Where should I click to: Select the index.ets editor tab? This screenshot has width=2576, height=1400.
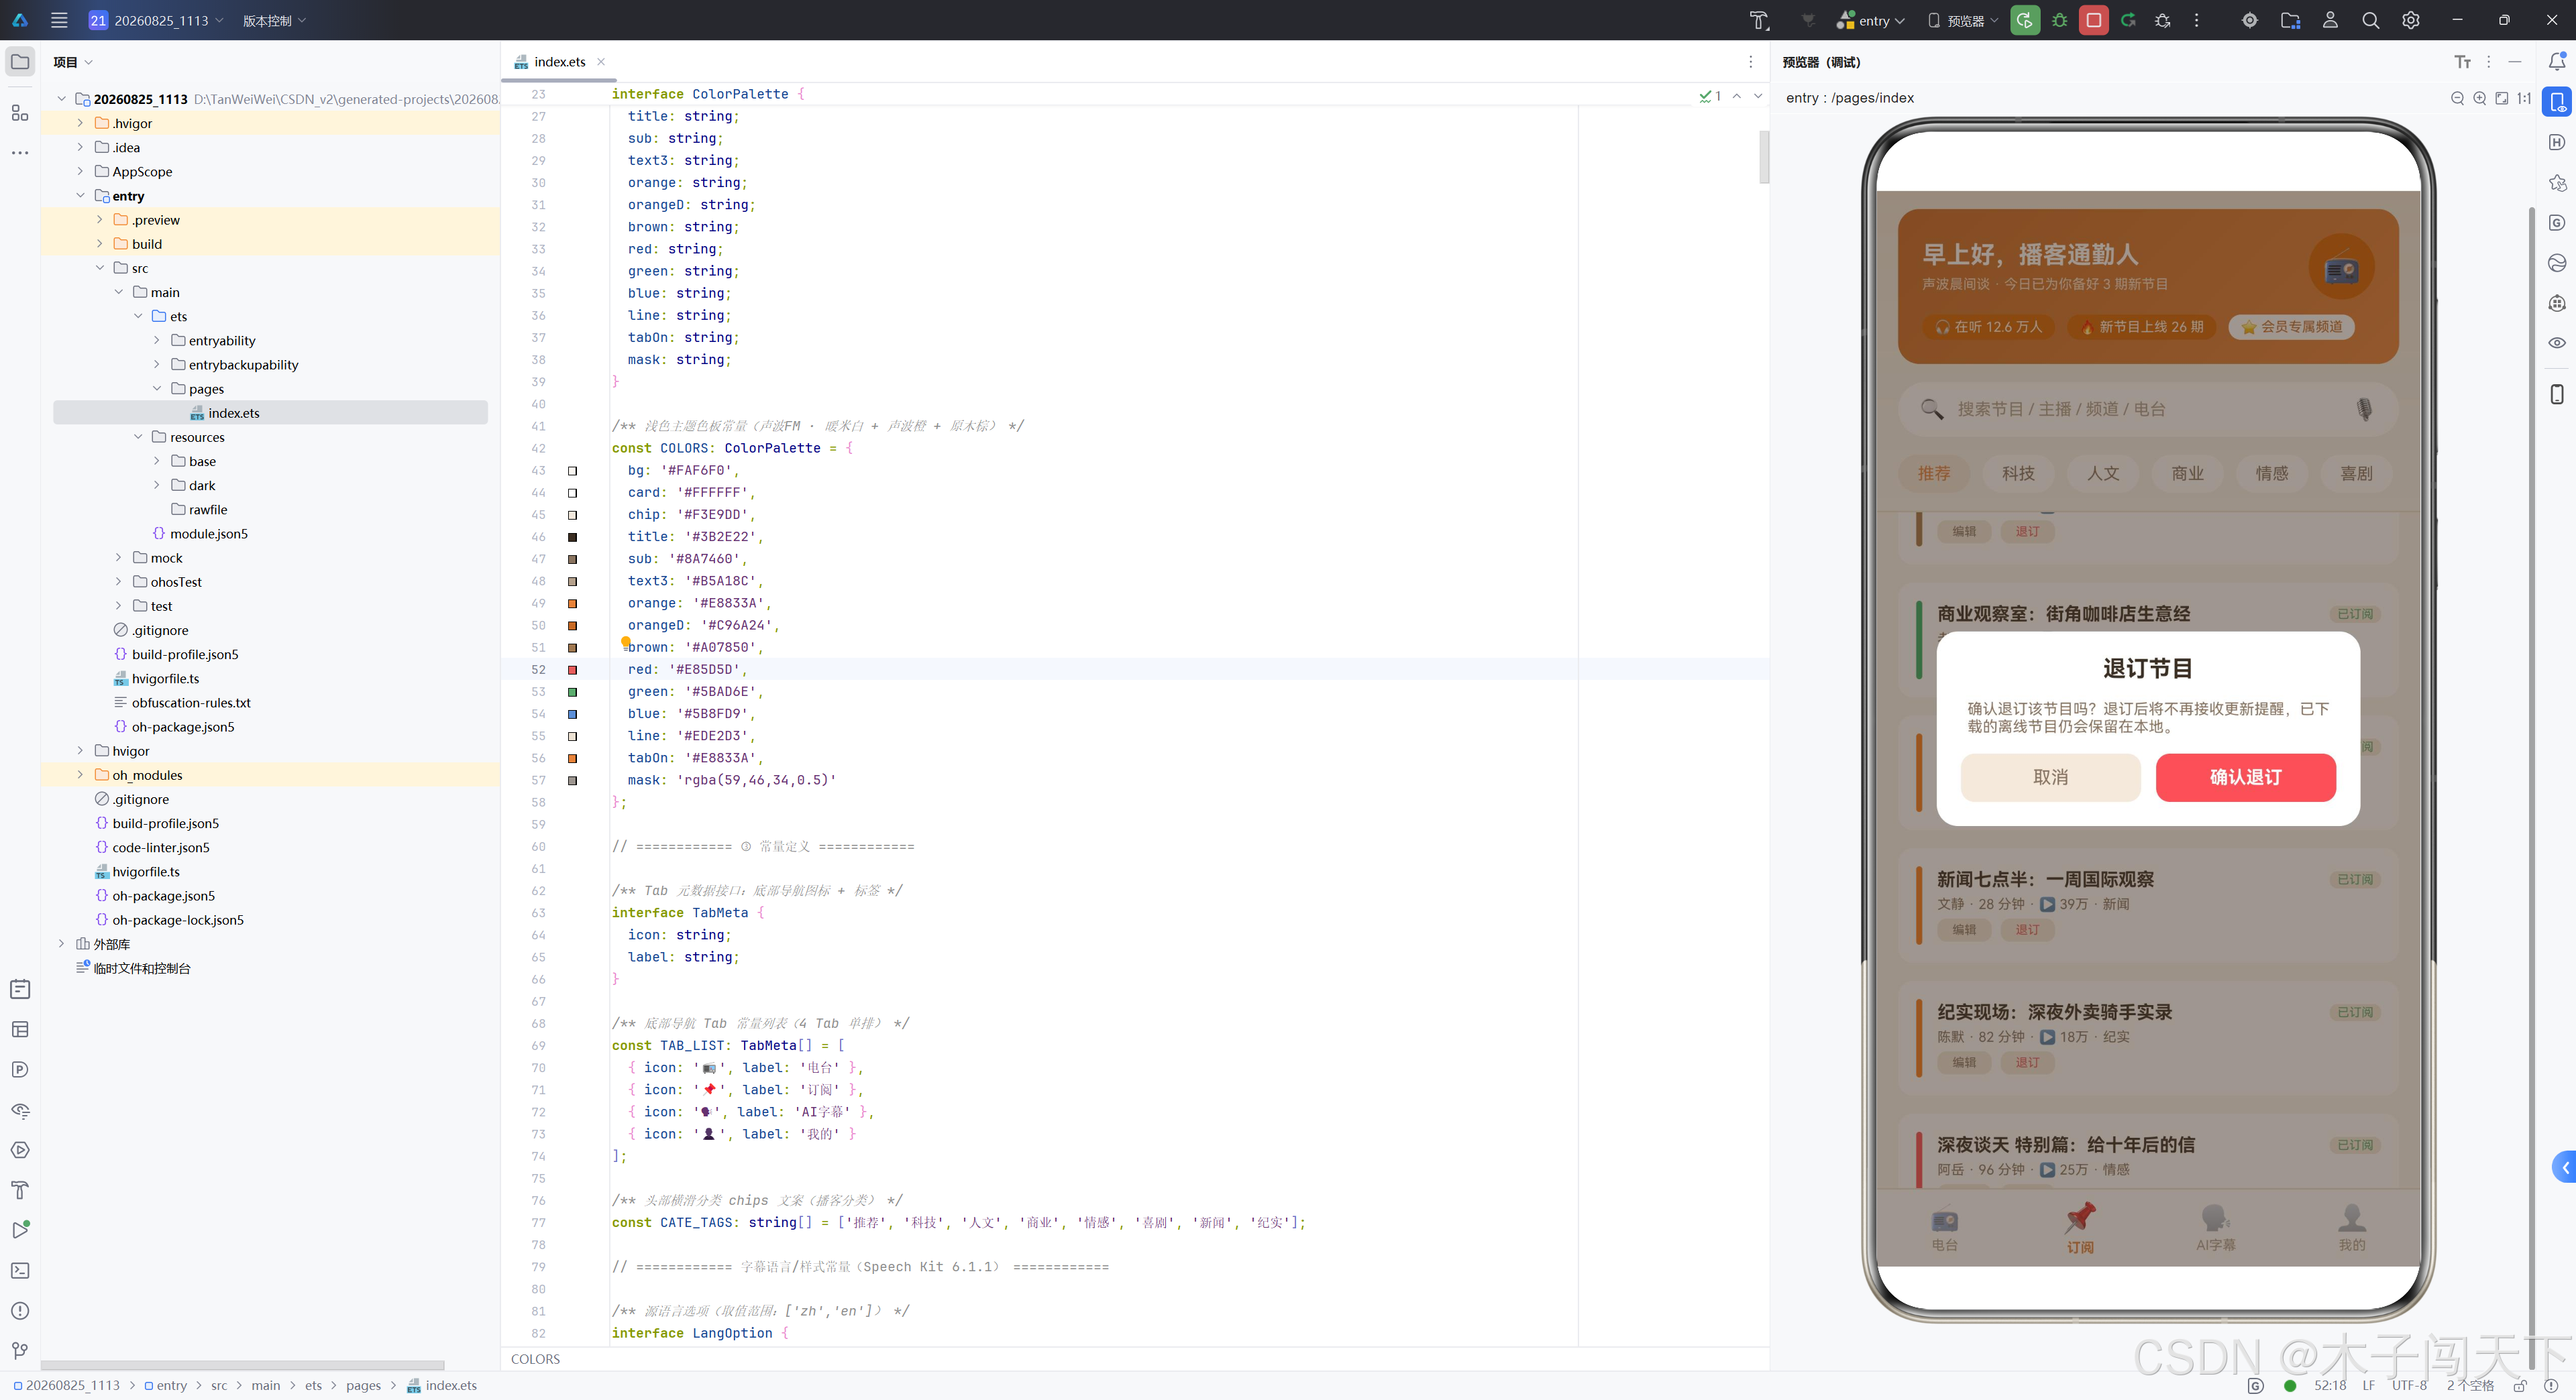(559, 62)
